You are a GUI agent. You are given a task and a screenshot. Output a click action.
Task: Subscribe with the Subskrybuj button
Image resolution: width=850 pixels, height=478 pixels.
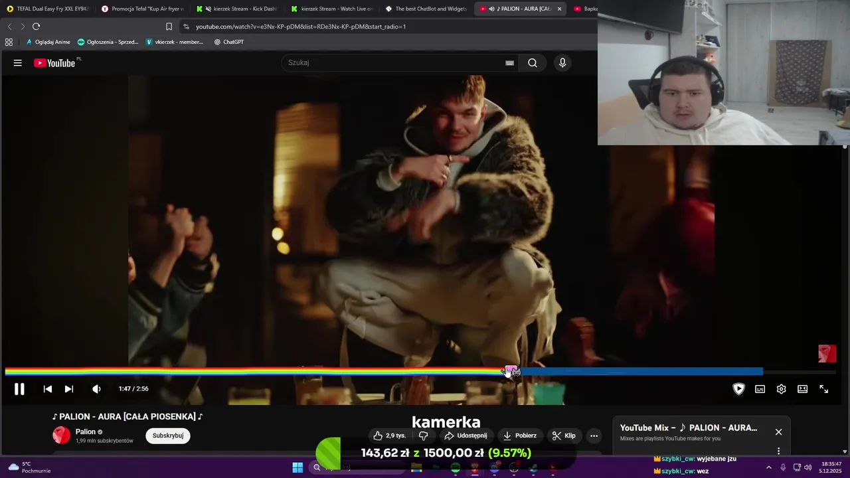168,436
